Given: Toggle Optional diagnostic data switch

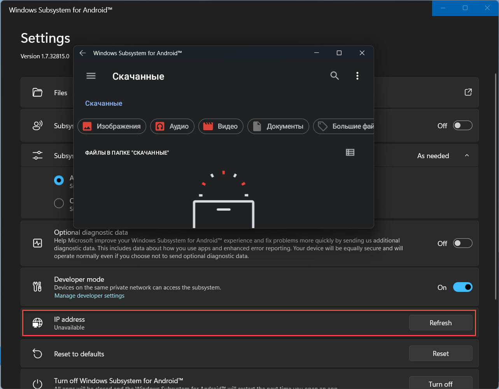Looking at the screenshot, I should coord(463,243).
